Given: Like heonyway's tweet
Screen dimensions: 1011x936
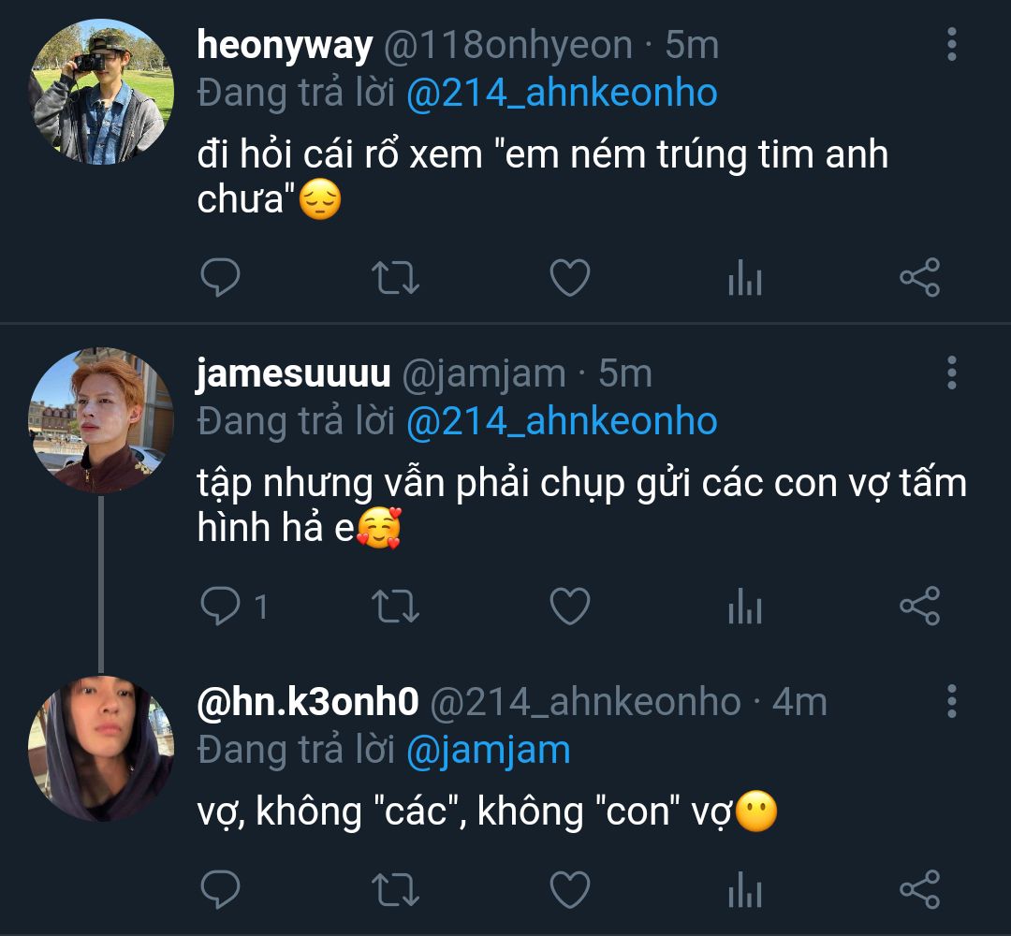Looking at the screenshot, I should click(569, 278).
